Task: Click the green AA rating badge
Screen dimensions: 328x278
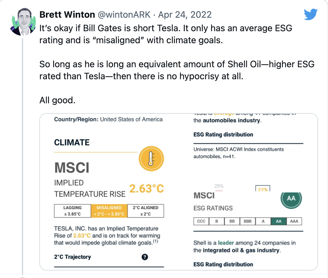Action: point(291,198)
